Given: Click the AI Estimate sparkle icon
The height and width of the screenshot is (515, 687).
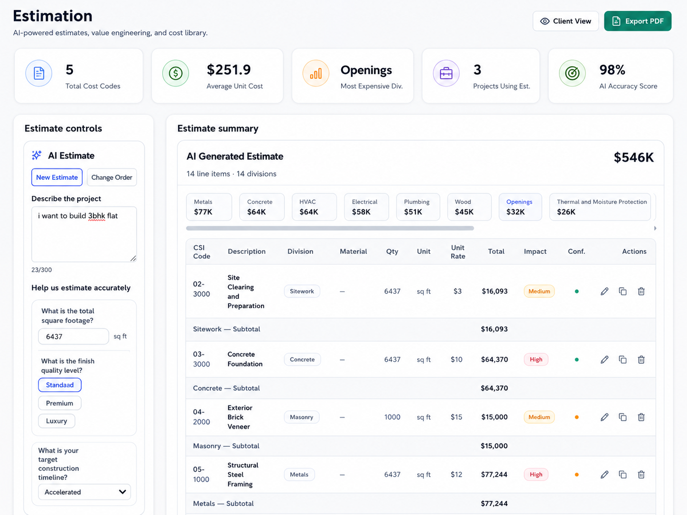Looking at the screenshot, I should coord(37,155).
